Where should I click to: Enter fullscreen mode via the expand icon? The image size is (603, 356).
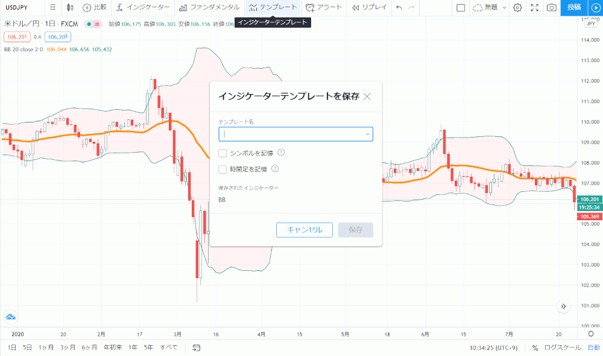coord(534,8)
